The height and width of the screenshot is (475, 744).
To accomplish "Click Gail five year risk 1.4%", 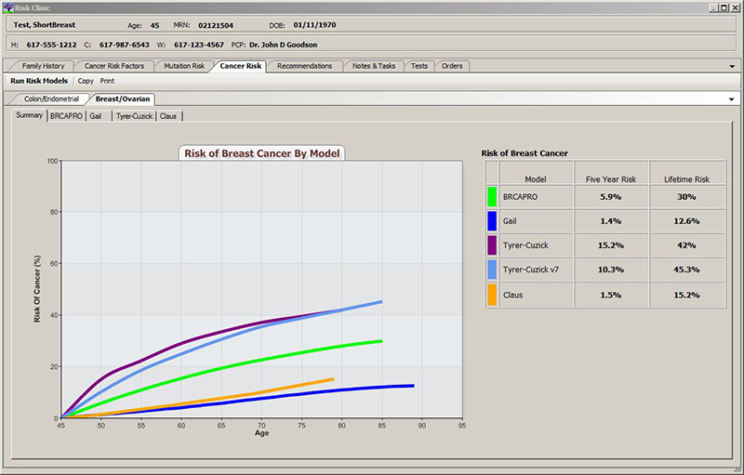I will click(x=611, y=221).
